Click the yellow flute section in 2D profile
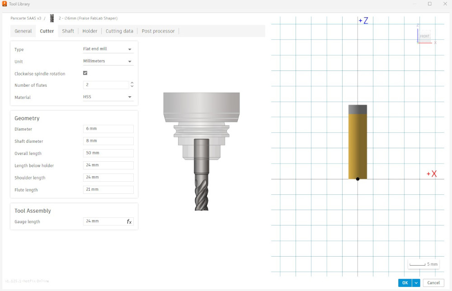The height and width of the screenshot is (291, 452). [358, 146]
